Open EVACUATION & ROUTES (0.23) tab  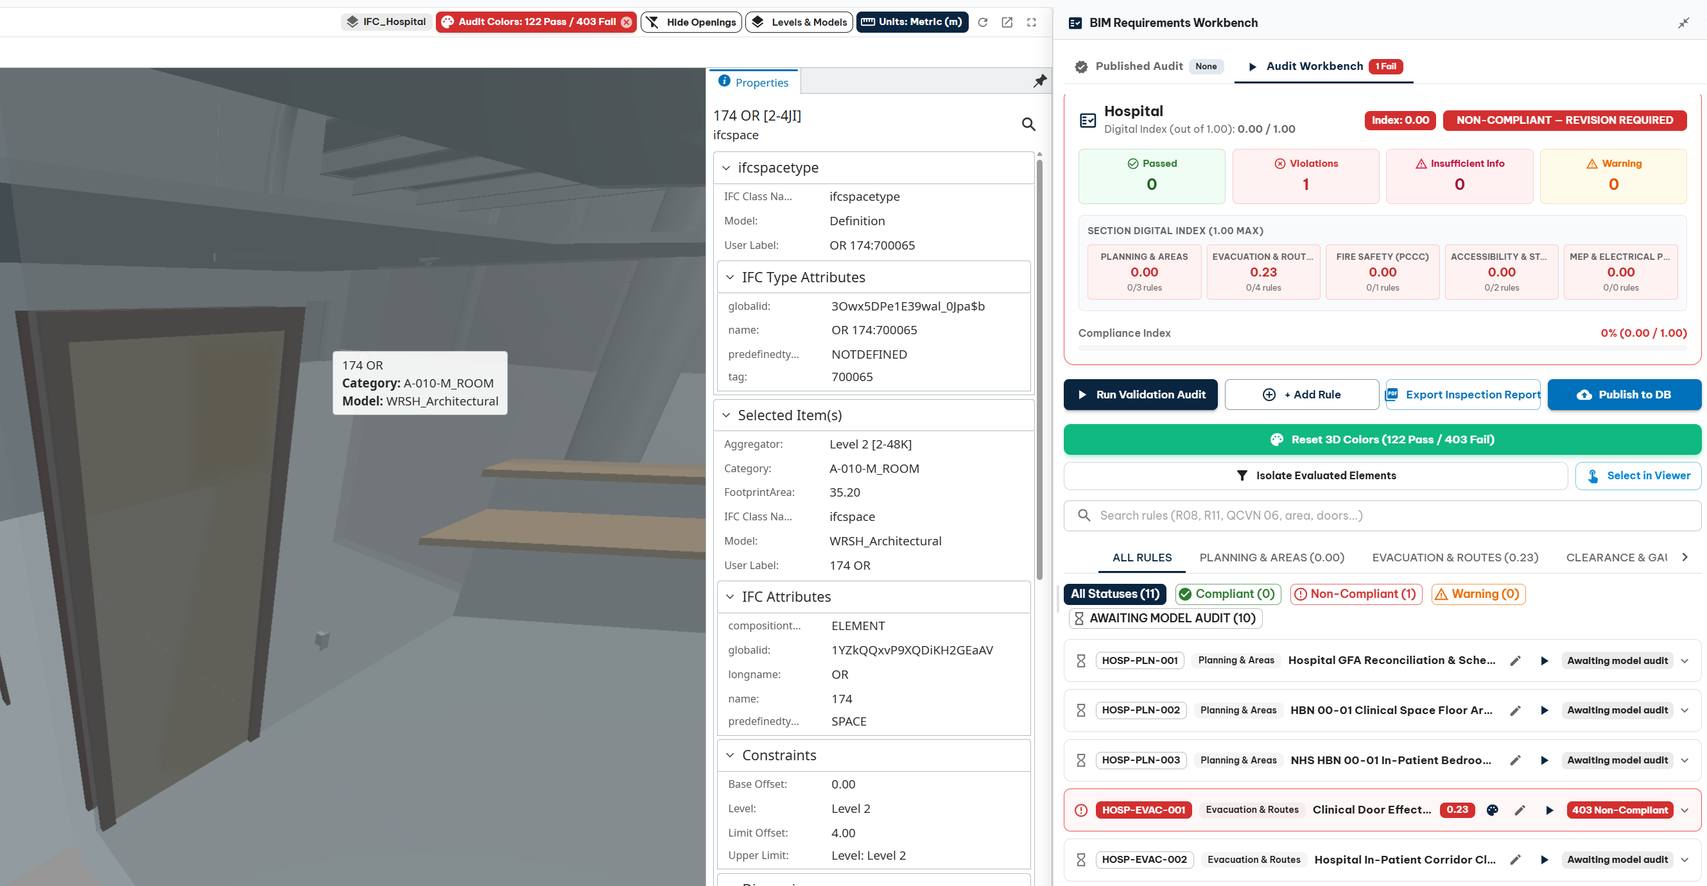coord(1455,558)
